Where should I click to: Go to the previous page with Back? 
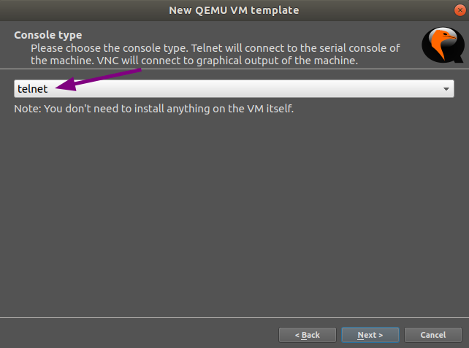pyautogui.click(x=308, y=335)
